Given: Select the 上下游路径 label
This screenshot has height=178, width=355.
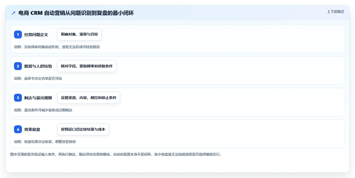Looking at the screenshot, I should tap(335, 12).
